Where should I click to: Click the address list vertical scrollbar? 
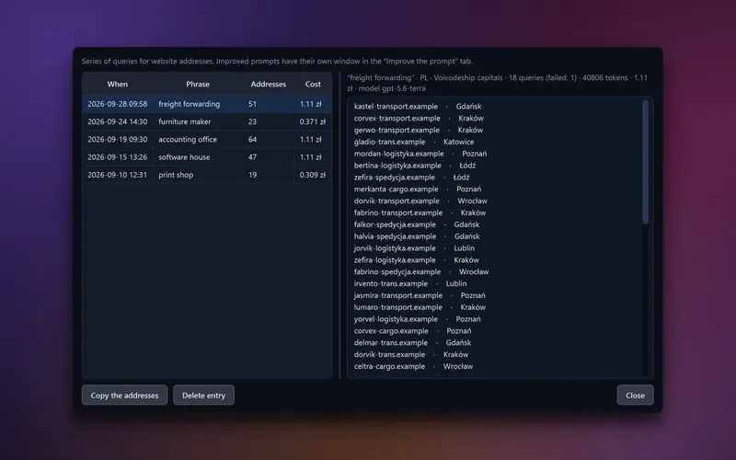click(646, 162)
